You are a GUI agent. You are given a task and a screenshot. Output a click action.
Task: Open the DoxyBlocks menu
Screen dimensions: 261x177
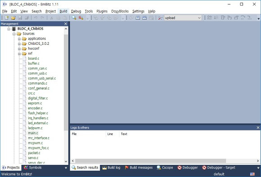120,11
